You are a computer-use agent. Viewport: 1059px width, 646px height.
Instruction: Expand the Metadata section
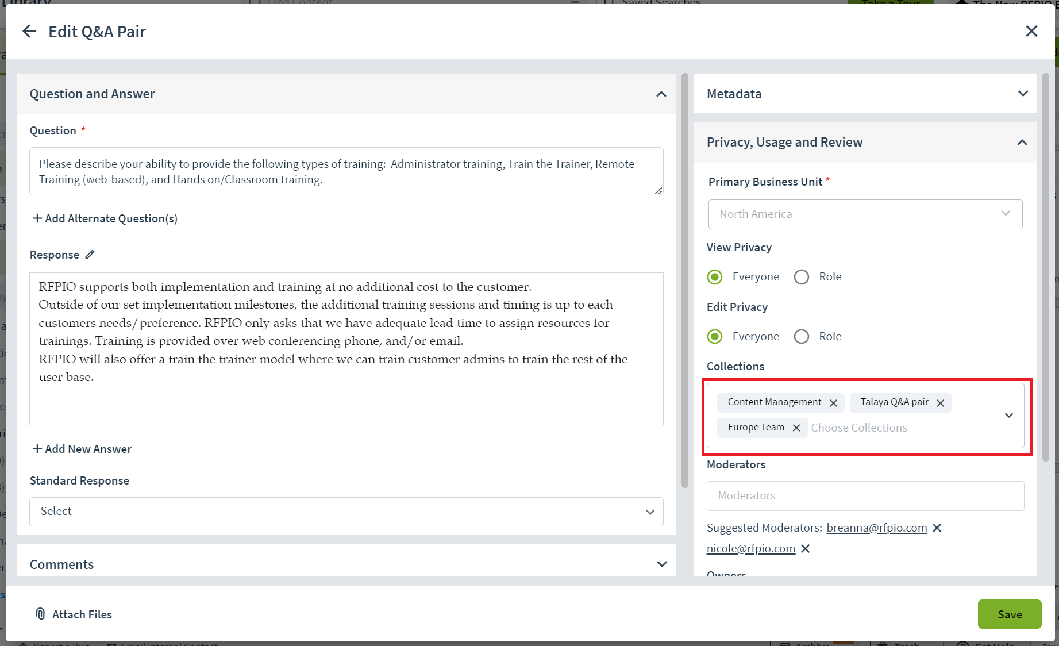1023,94
